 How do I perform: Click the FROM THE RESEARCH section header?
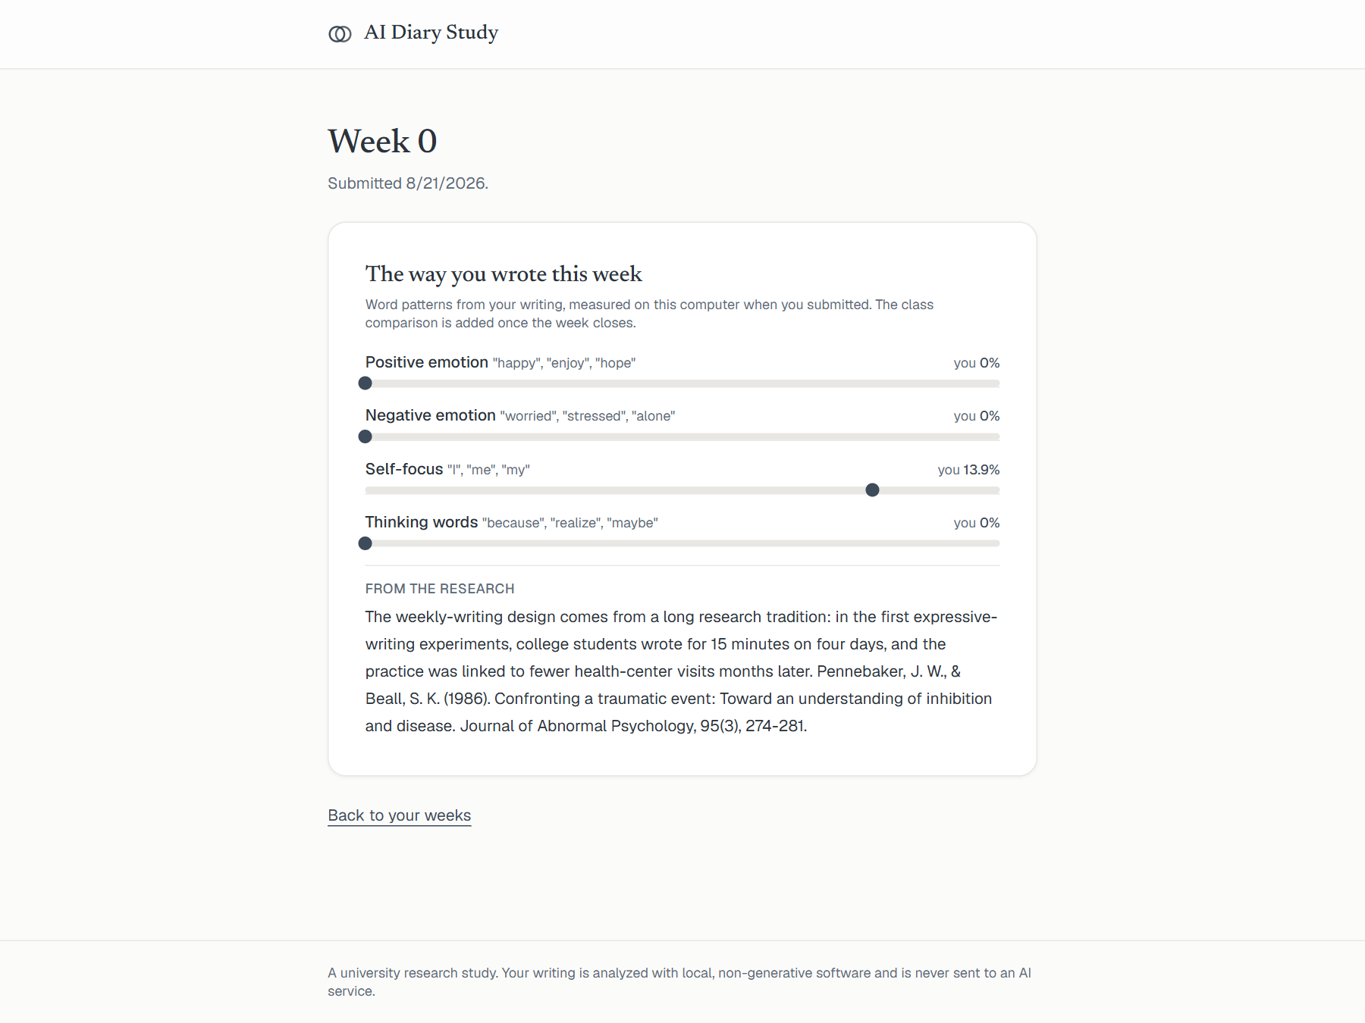click(440, 589)
